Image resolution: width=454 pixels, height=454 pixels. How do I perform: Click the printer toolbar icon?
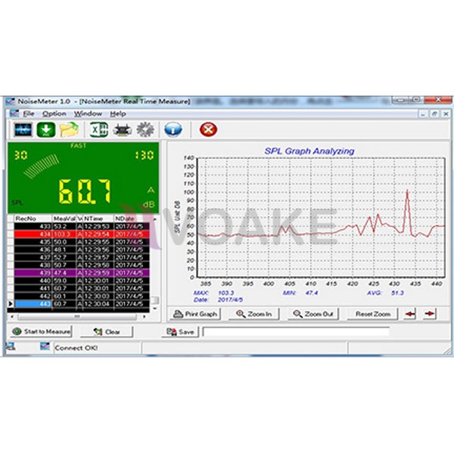tap(123, 129)
